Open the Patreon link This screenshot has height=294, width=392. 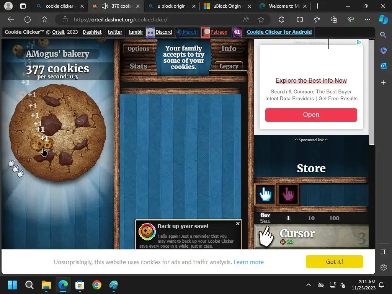click(x=219, y=32)
